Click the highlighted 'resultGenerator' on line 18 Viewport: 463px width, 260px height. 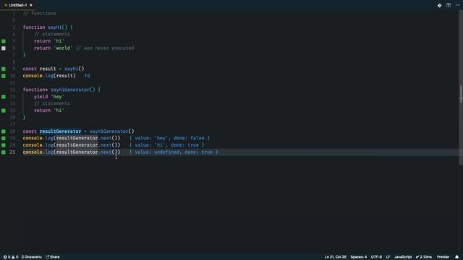(60, 131)
